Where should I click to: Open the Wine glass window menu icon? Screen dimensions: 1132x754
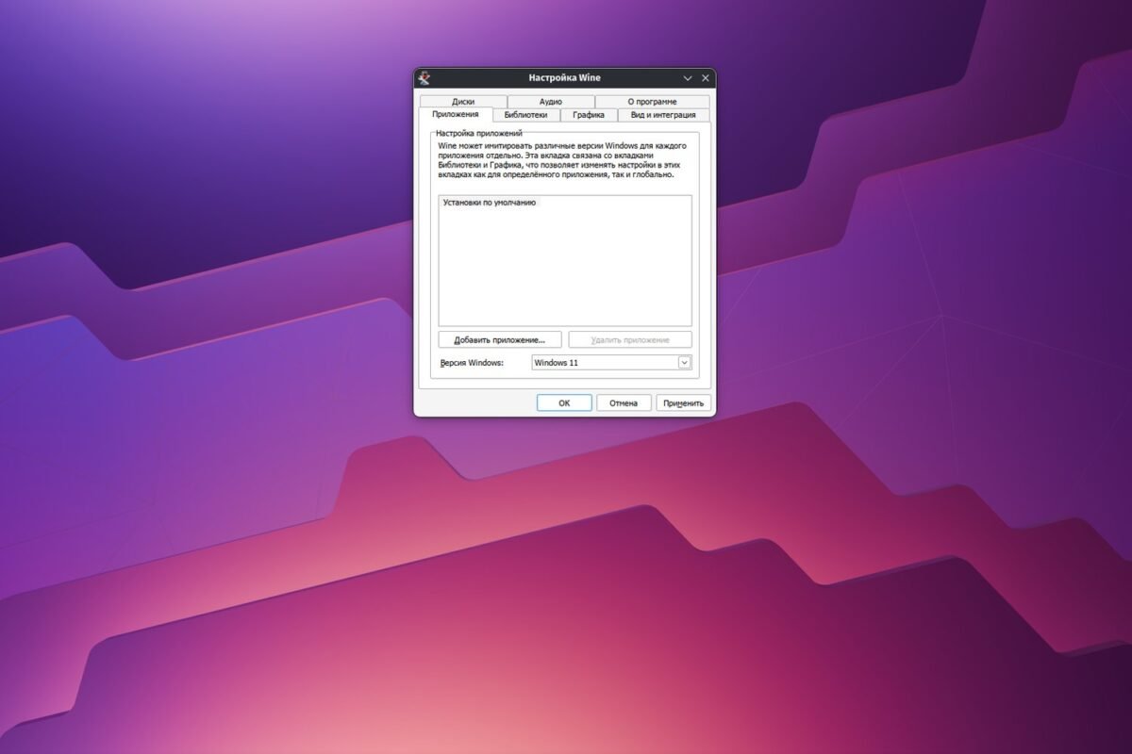[x=424, y=78]
